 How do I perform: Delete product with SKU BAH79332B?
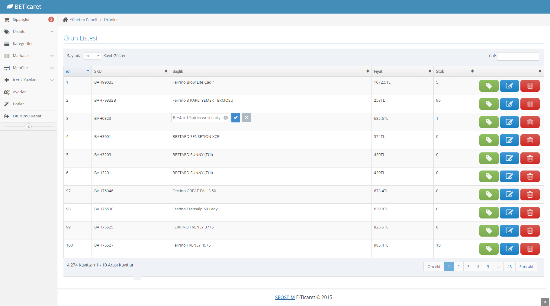click(530, 104)
